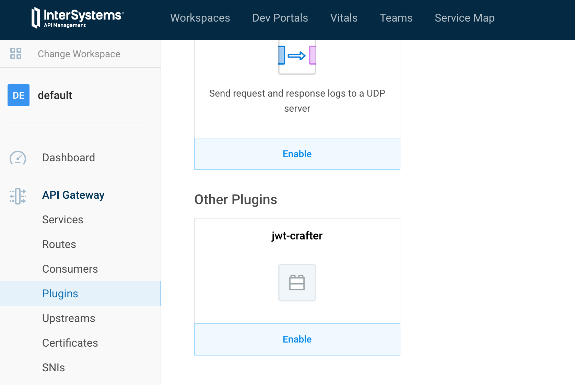Screen dimensions: 575x385
Task: Click the Dashboard gauge icon
Action: click(x=18, y=158)
